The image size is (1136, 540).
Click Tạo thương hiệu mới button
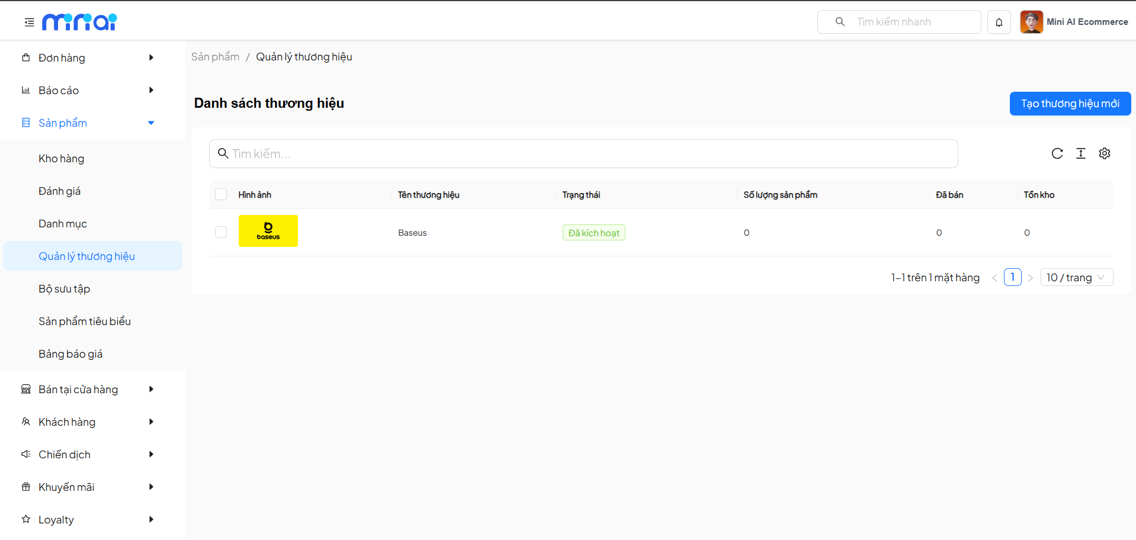tap(1070, 104)
